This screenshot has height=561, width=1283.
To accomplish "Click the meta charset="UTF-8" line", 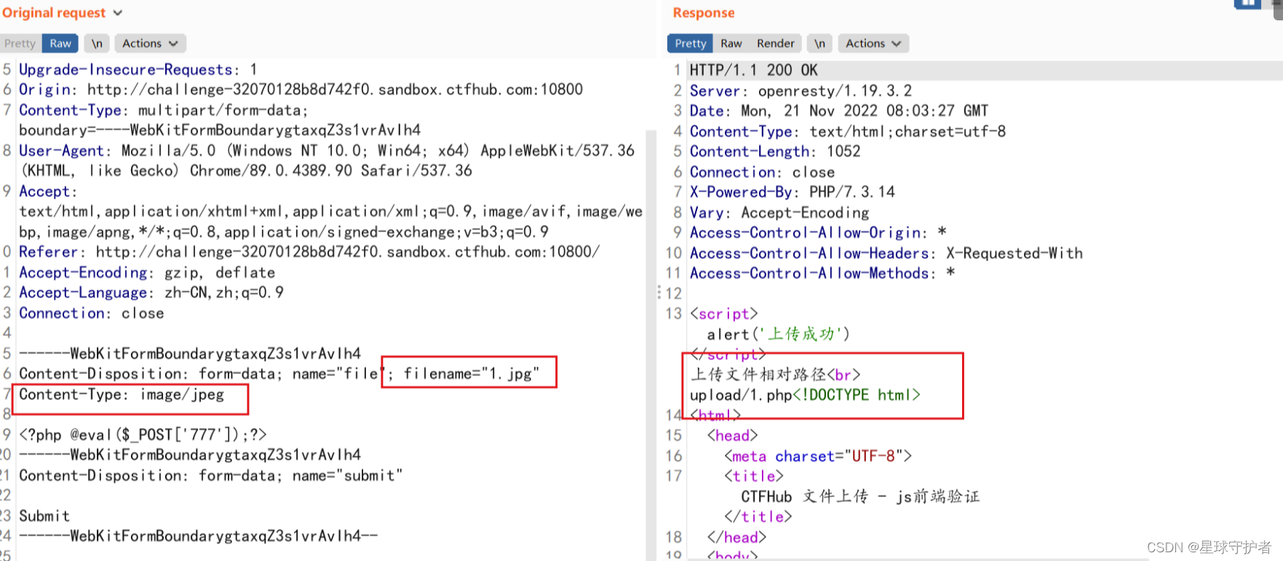I will pos(818,456).
